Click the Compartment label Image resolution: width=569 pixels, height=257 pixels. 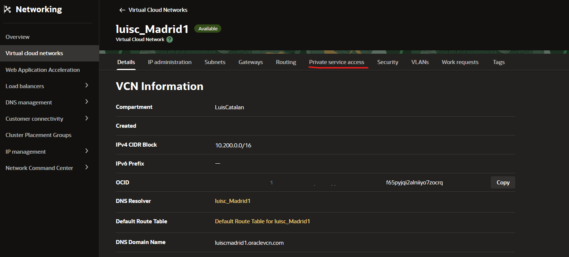pyautogui.click(x=134, y=107)
